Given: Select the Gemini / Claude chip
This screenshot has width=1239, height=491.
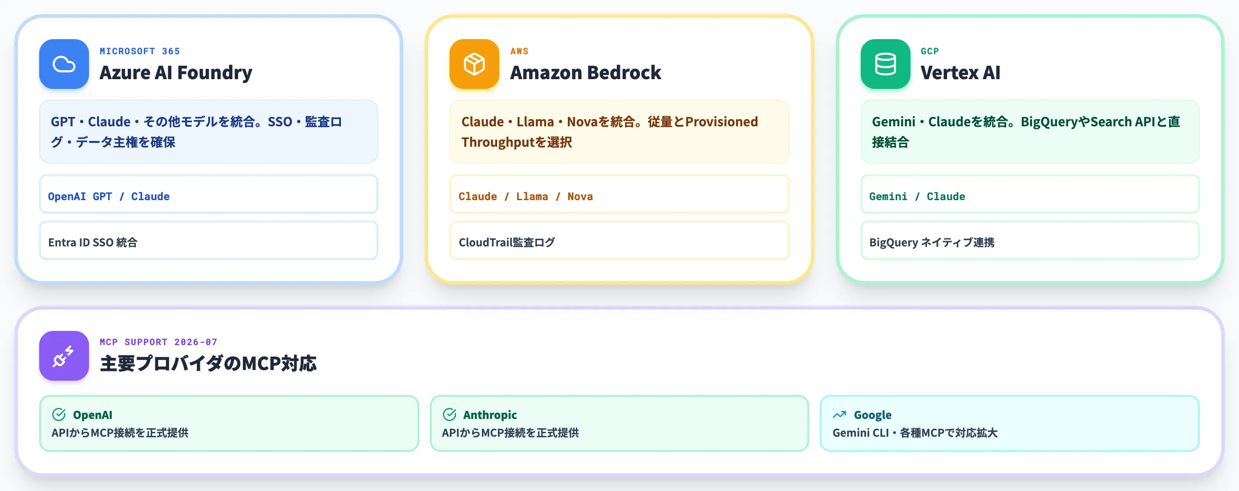Looking at the screenshot, I should tap(1030, 194).
